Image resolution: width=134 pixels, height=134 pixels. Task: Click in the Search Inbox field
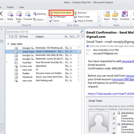[43, 32]
